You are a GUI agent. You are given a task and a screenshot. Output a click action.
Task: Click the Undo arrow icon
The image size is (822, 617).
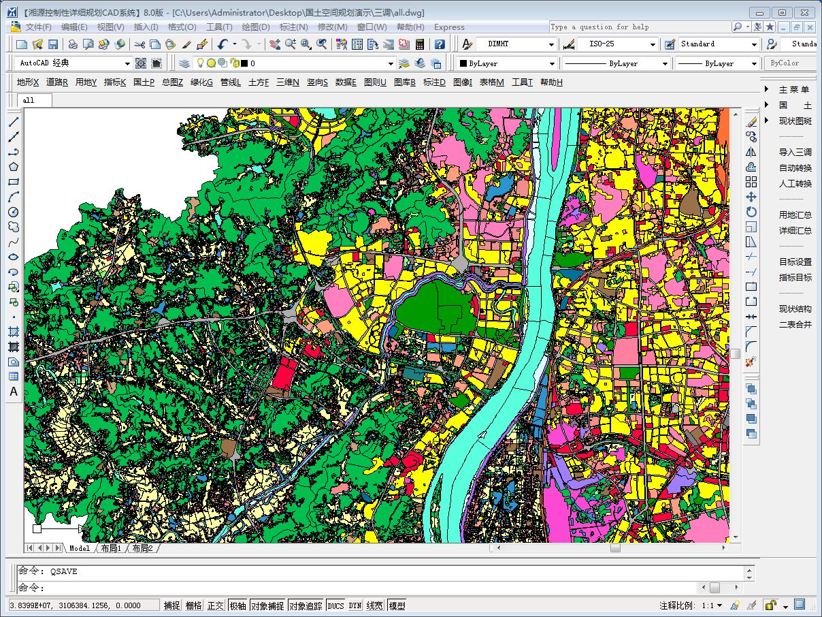223,44
